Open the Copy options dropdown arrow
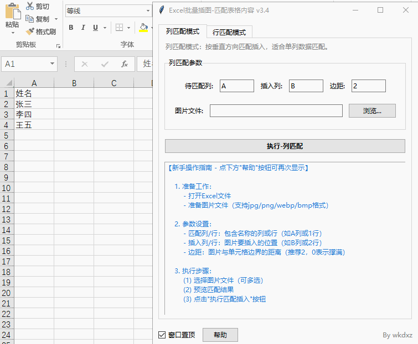 point(56,19)
